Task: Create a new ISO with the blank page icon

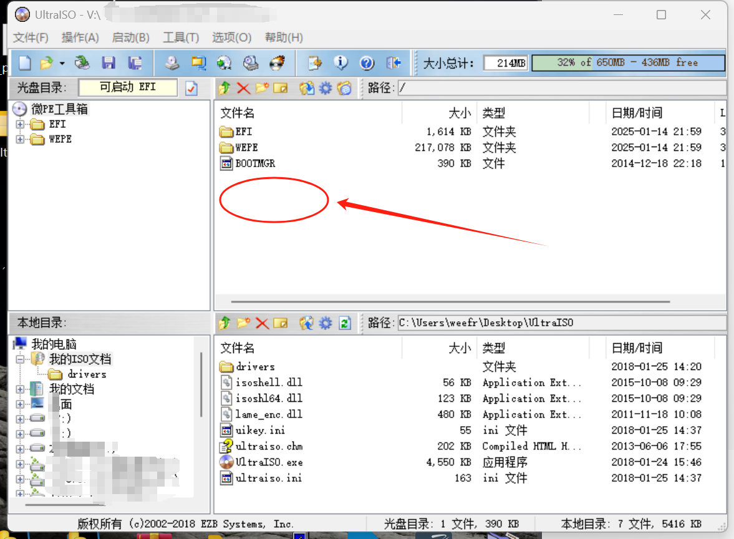Action: tap(25, 63)
